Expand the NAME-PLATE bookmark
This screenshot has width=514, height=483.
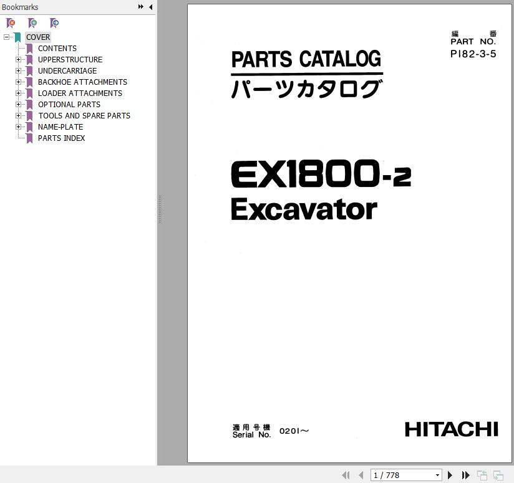pyautogui.click(x=18, y=127)
